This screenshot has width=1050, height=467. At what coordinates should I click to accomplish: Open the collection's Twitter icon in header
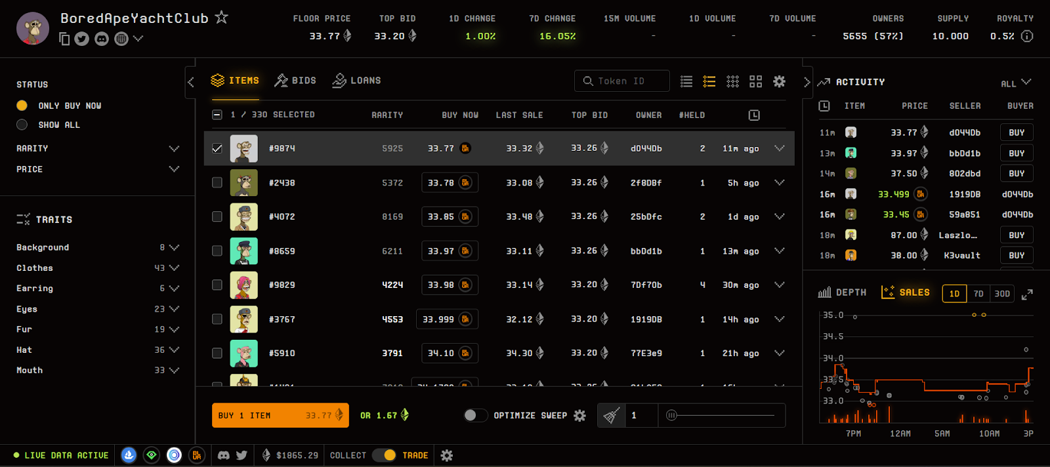[81, 39]
